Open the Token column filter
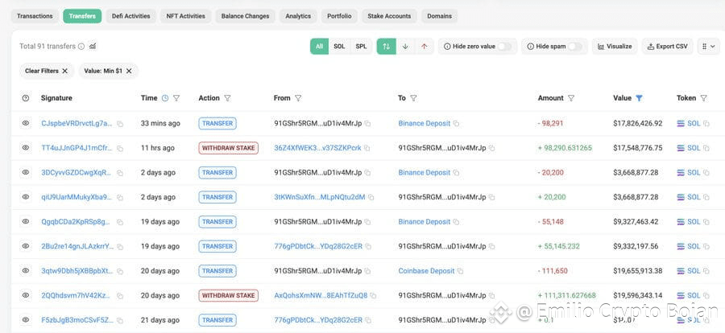Screen dimensions: 725x333 pyautogui.click(x=704, y=98)
